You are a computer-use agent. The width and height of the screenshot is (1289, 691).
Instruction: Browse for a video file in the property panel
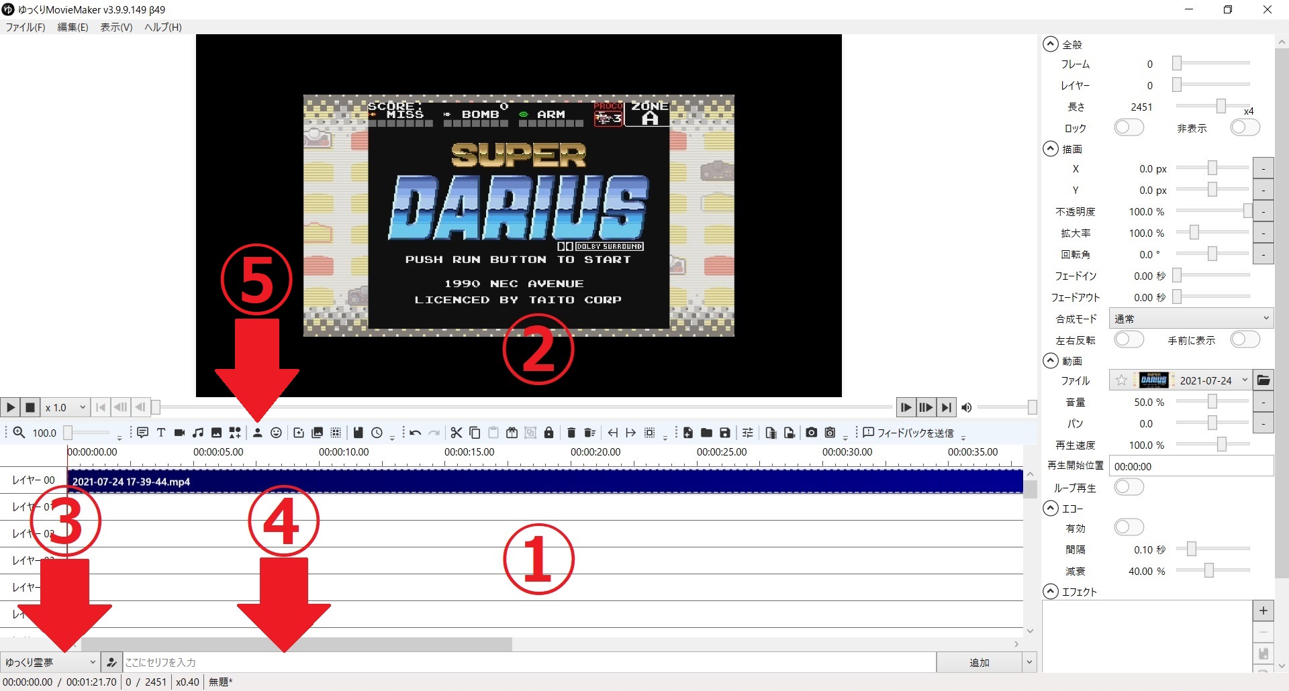1263,380
